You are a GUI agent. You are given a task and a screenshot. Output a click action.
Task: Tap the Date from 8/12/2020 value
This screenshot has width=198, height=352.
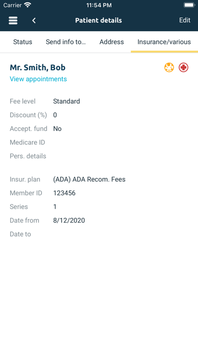(69, 221)
